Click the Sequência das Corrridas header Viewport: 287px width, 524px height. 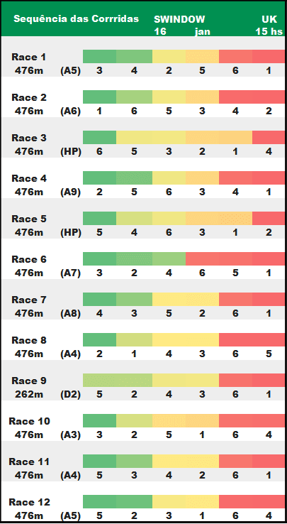coord(76,18)
